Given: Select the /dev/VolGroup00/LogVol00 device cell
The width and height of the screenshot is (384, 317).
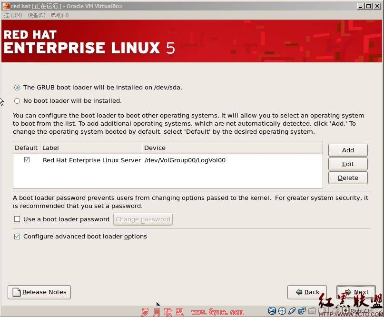Looking at the screenshot, I should coord(185,160).
